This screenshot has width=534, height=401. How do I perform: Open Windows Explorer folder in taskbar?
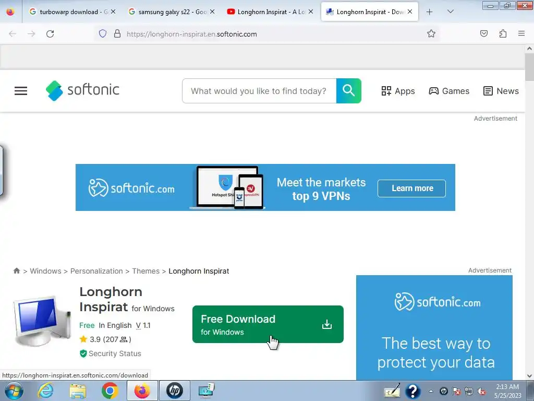click(78, 391)
